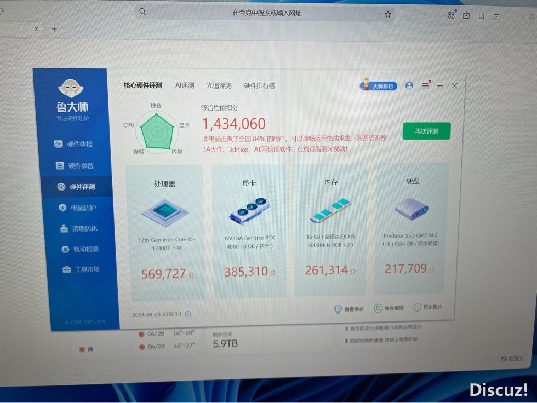The image size is (537, 403).
Task: Open the second trending news headline
Action: tap(383, 328)
